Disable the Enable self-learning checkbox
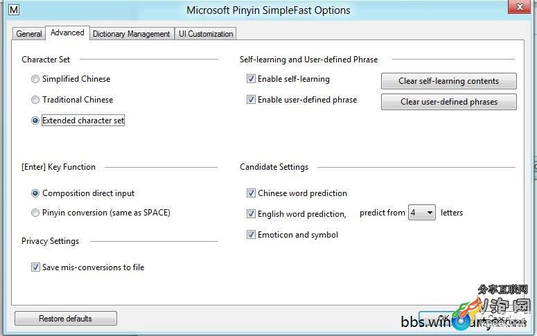The height and width of the screenshot is (336, 537). pyautogui.click(x=251, y=79)
